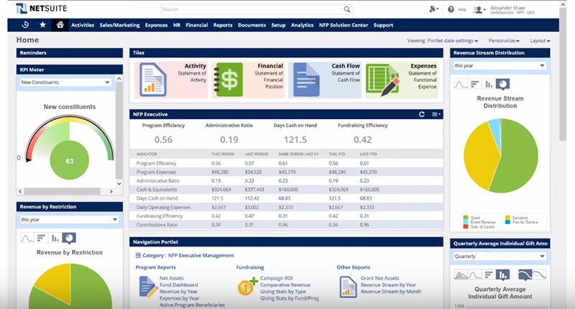Screen dimensions: 575x309
Task: Open the Expenses tile spreadsheet pencil icon
Action: tap(382, 80)
